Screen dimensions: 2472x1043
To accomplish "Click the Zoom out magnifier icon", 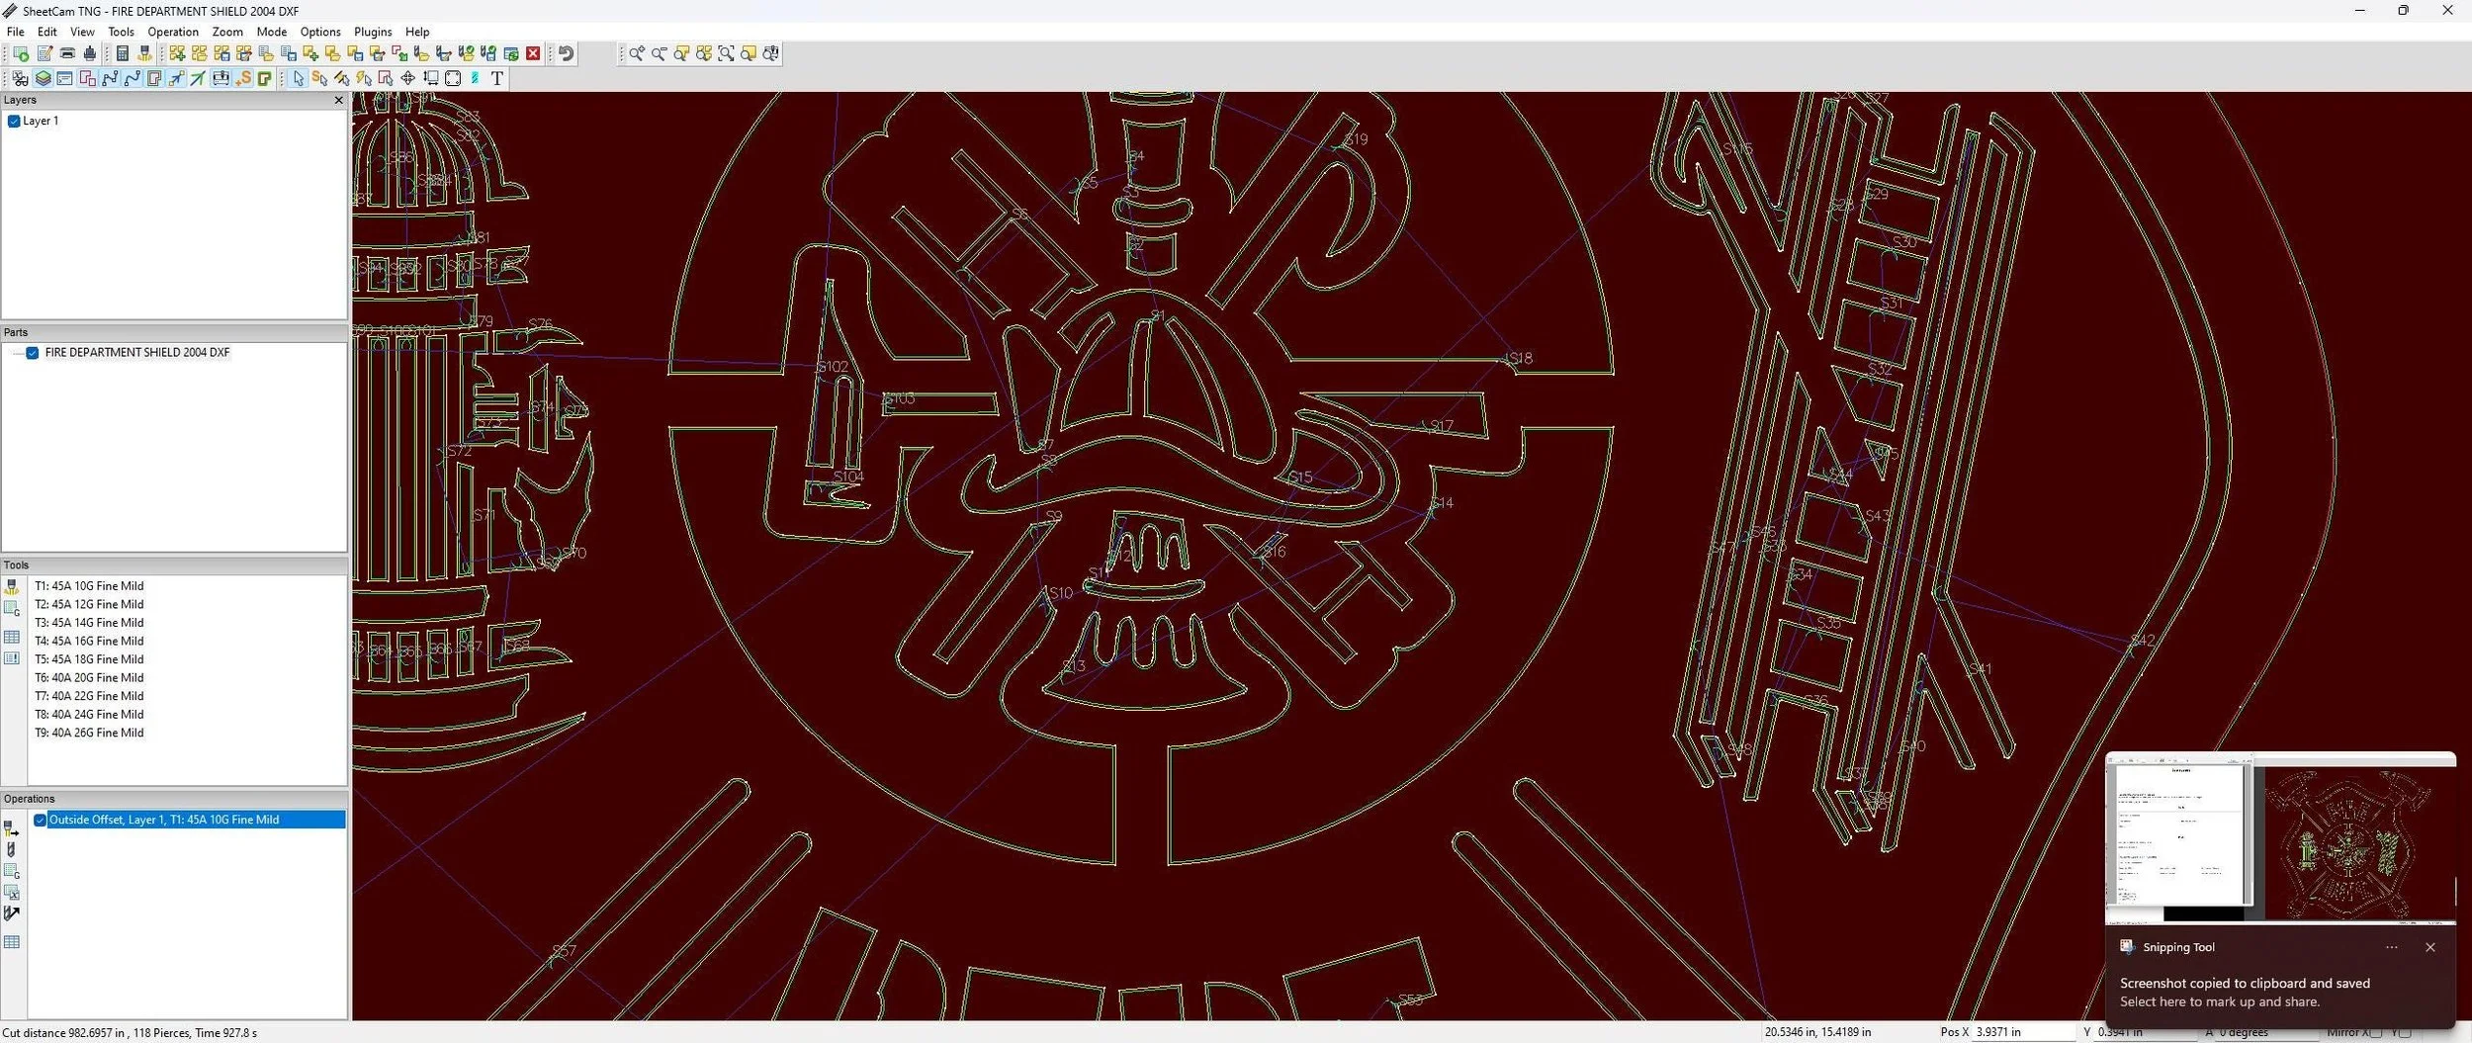I will (x=659, y=53).
